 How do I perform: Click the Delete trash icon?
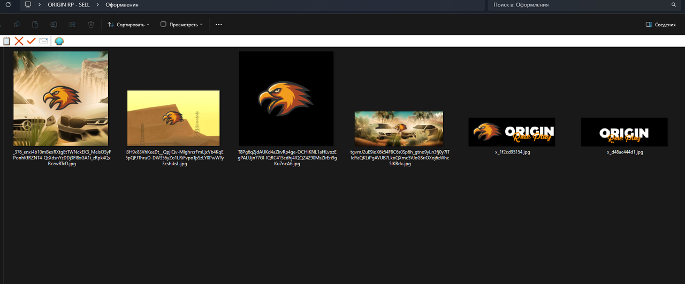91,25
